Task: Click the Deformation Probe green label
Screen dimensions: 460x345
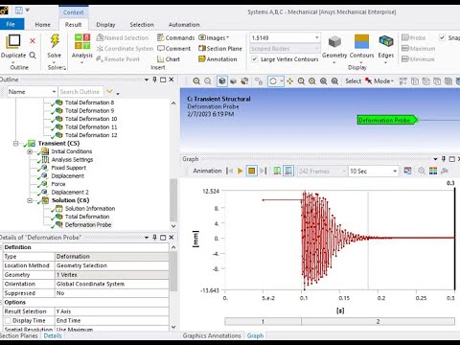Action: click(386, 120)
